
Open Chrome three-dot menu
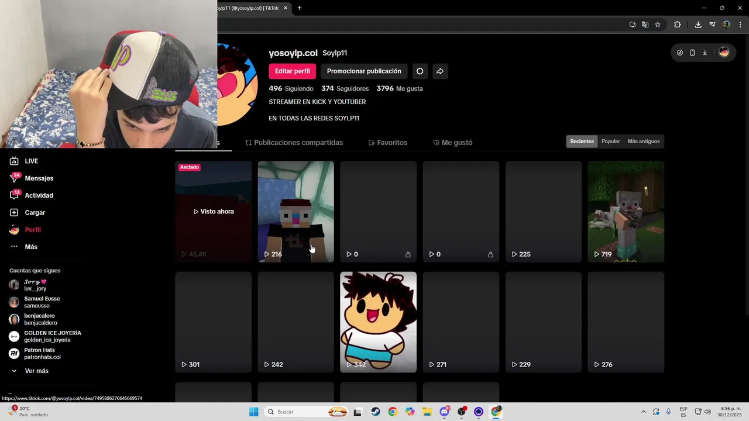coord(740,25)
